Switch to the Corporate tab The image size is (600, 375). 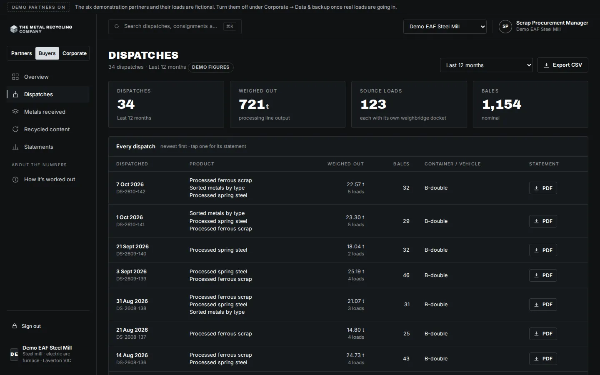(75, 53)
